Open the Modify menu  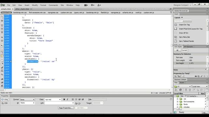35,5
